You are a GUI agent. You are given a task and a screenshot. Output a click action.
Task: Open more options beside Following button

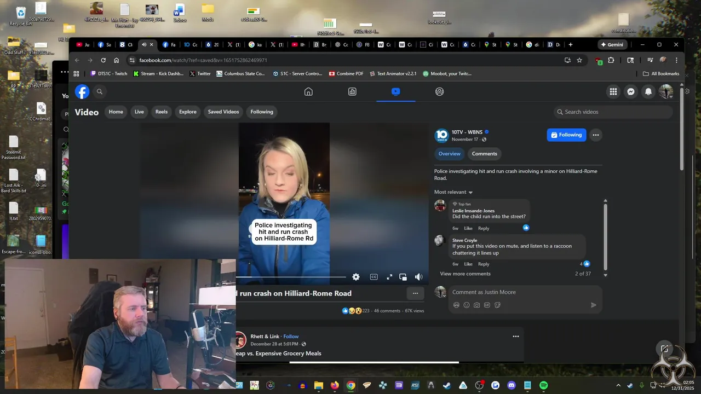click(595, 135)
